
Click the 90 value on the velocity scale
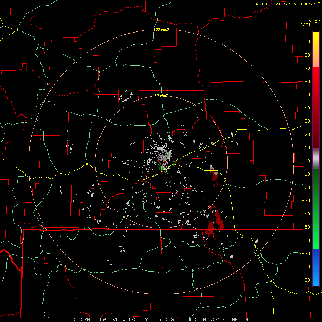coord(307,42)
